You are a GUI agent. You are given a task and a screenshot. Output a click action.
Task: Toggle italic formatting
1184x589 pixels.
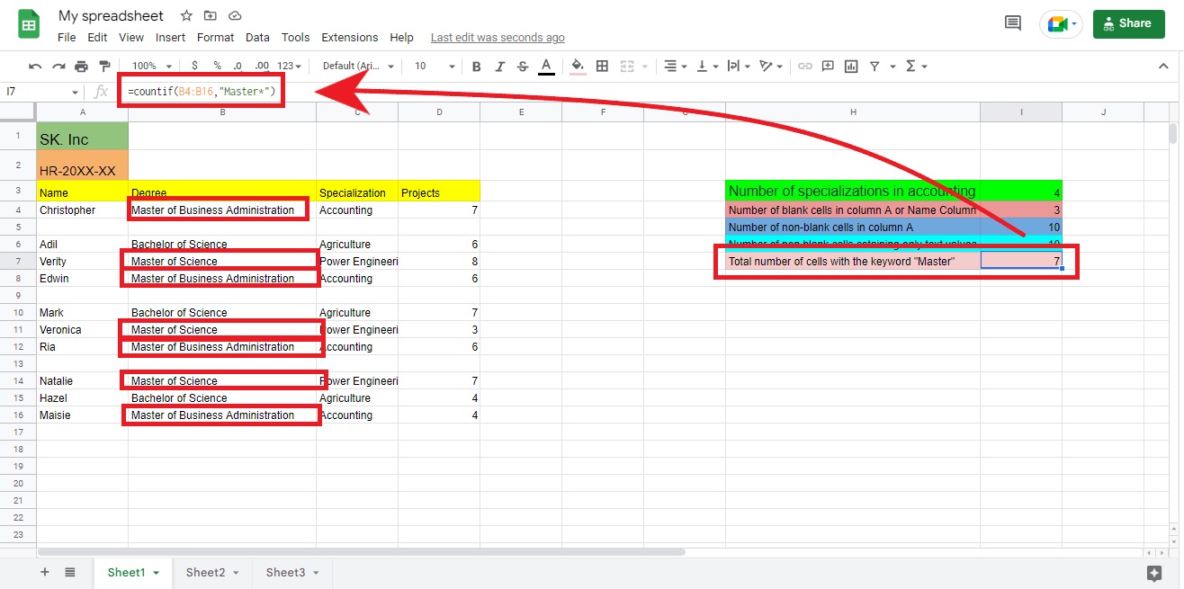tap(500, 66)
